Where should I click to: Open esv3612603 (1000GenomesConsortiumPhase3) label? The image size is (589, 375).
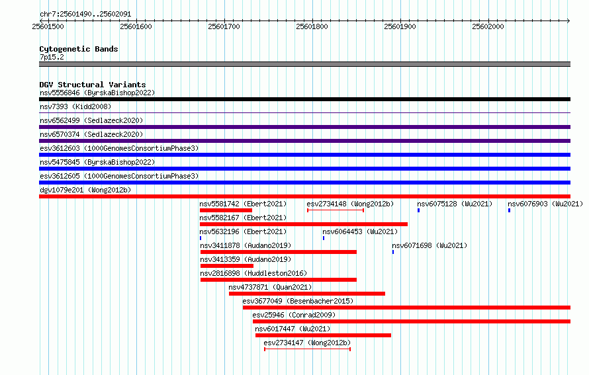pyautogui.click(x=119, y=148)
